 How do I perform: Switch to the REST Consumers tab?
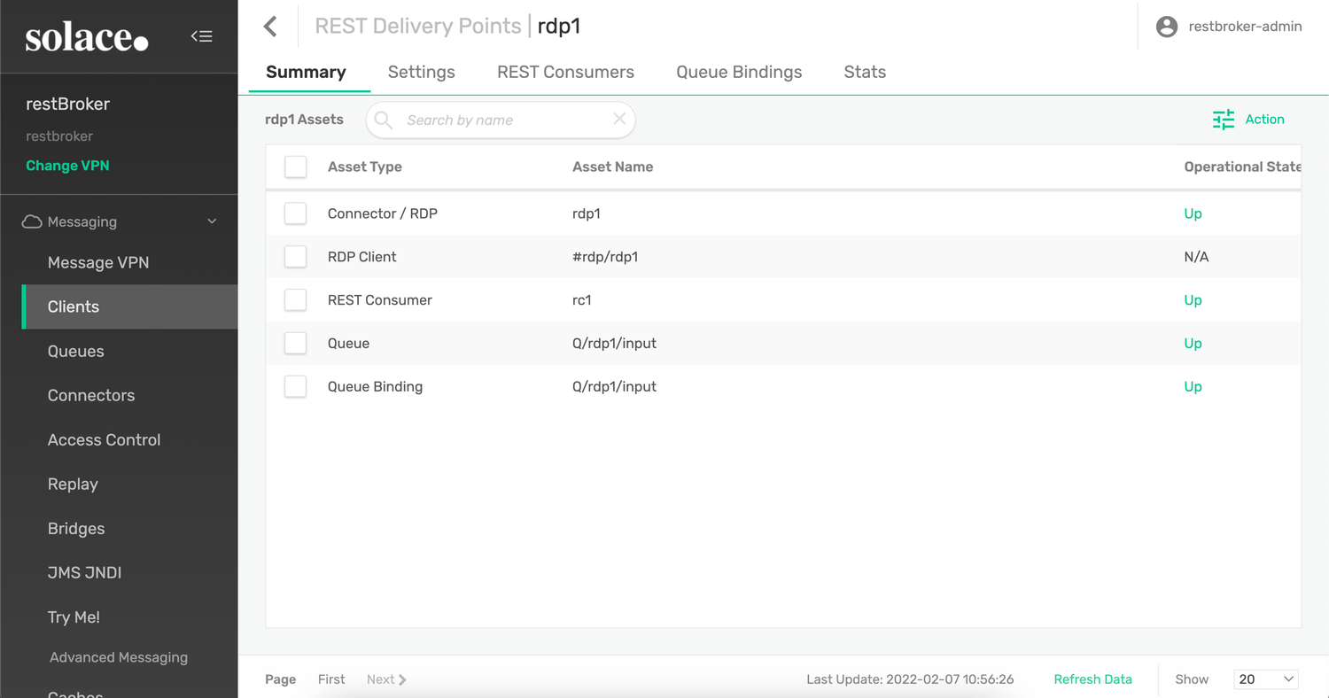(565, 73)
